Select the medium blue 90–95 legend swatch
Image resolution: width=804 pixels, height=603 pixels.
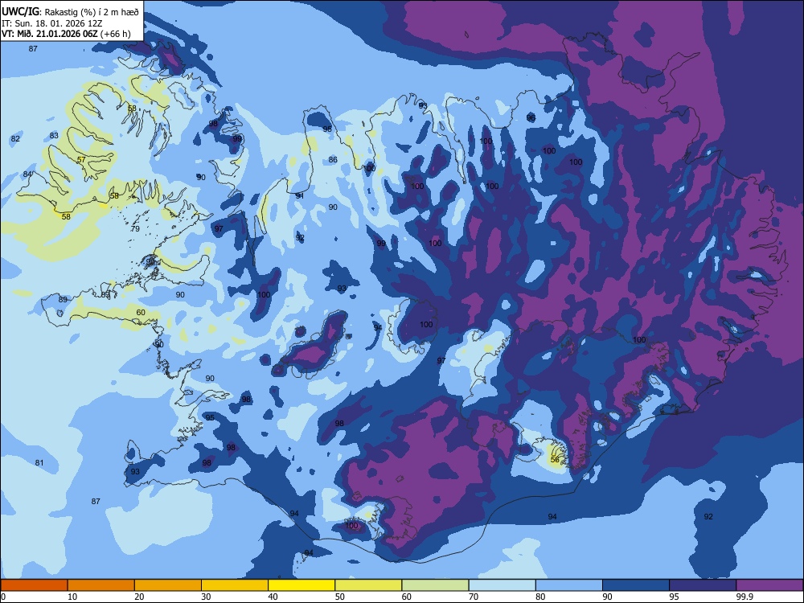coord(636,585)
